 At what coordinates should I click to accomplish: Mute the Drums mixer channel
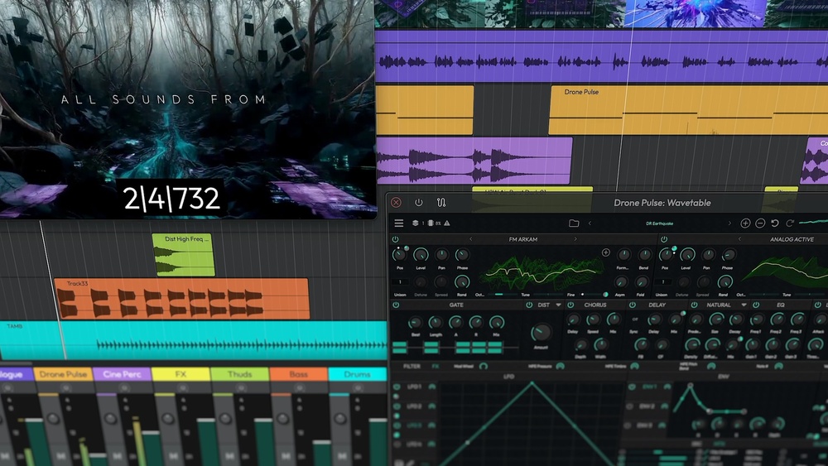coord(344,456)
